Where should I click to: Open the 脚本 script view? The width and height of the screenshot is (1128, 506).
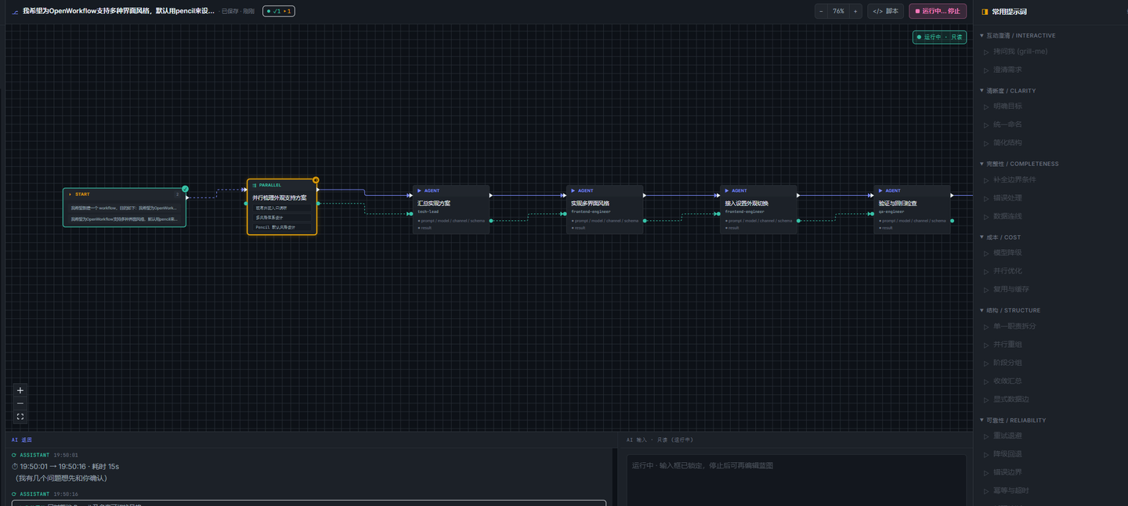click(x=886, y=11)
